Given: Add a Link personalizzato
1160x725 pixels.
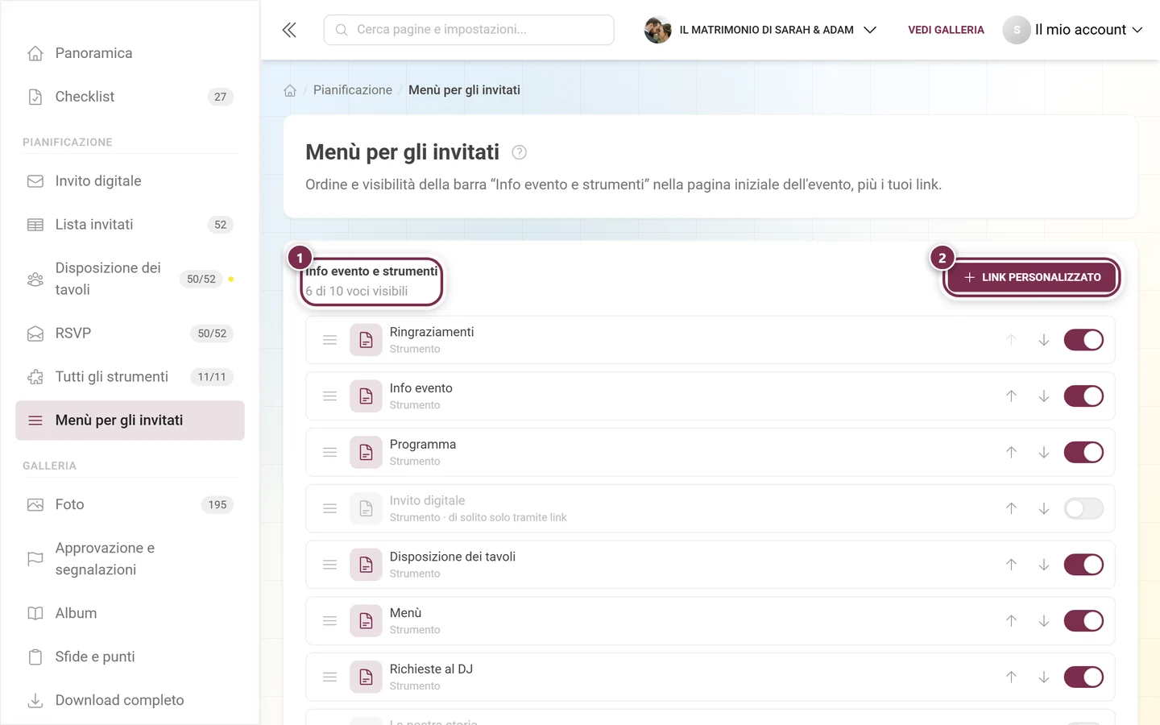Looking at the screenshot, I should pos(1032,277).
